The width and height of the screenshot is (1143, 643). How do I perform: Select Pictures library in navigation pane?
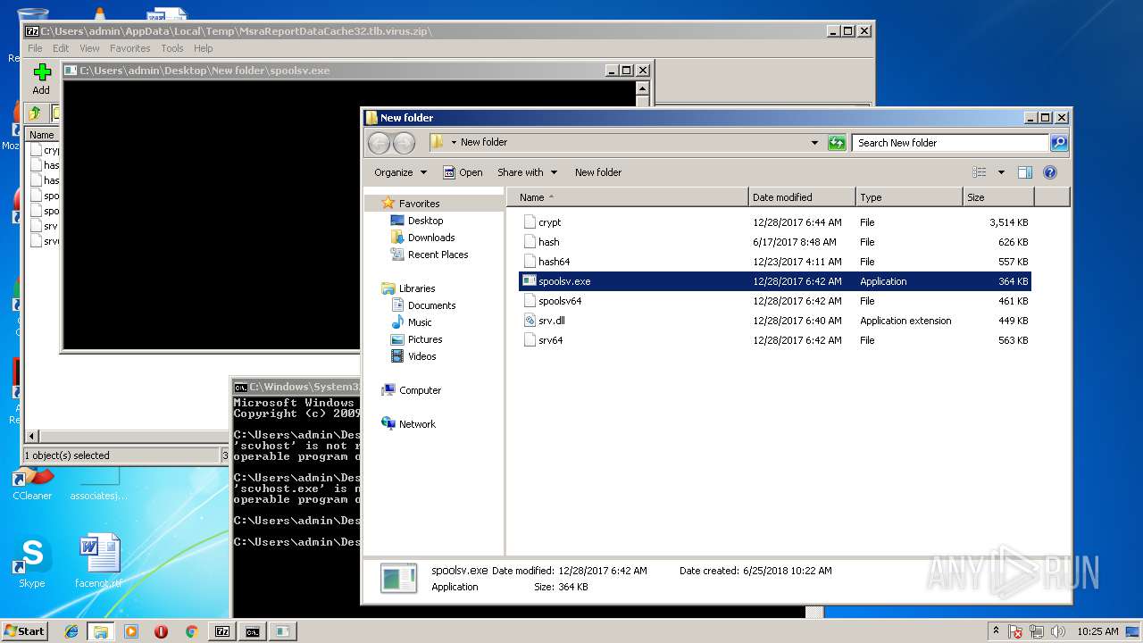[425, 339]
